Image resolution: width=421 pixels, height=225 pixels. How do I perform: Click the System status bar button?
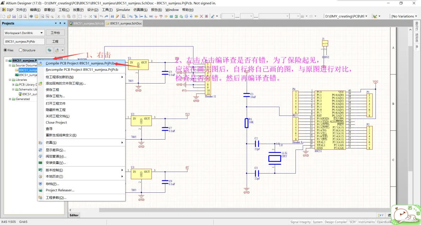pos(318,222)
